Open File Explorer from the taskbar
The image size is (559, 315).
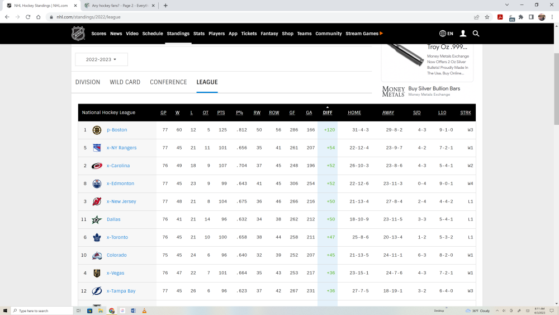click(x=101, y=311)
